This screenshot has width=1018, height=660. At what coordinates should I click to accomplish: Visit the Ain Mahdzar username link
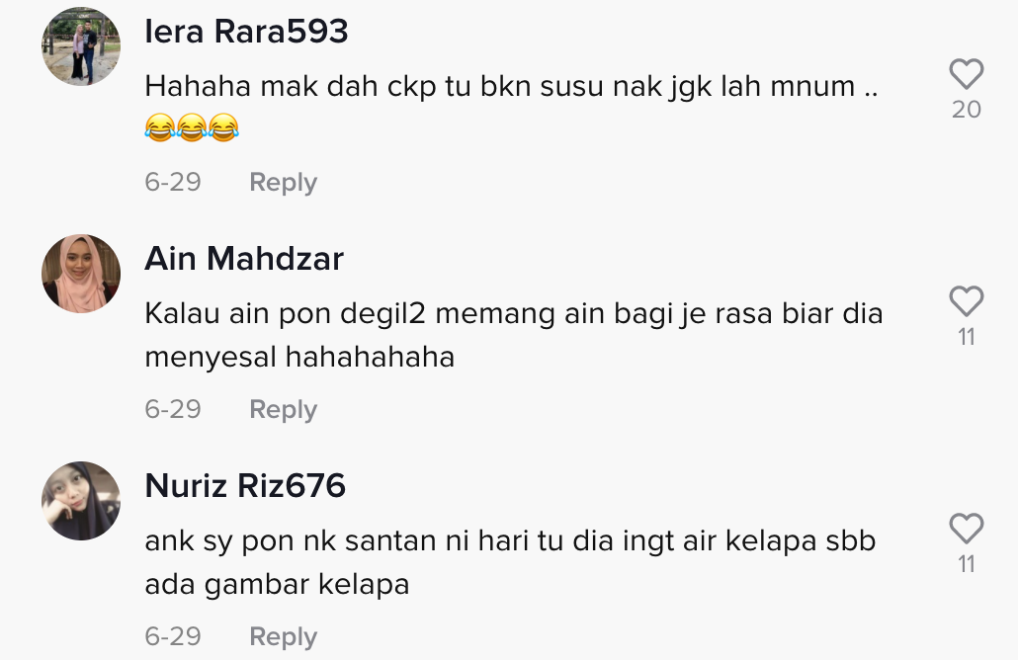pos(244,258)
